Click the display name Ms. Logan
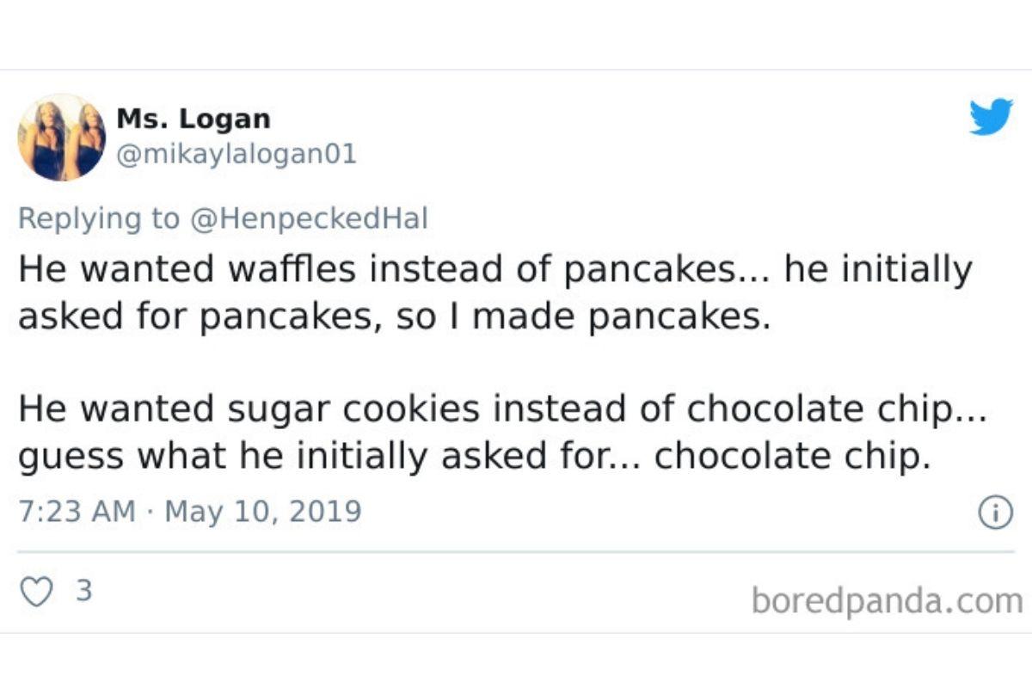The image size is (1032, 688). pyautogui.click(x=193, y=119)
